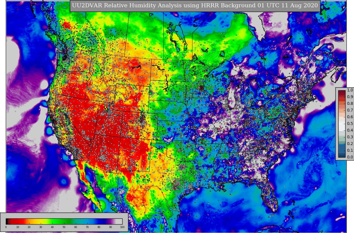This screenshot has height=233, width=354.
Task: Select the "30" tick label on horizontal colorbar
Action: coord(41,227)
